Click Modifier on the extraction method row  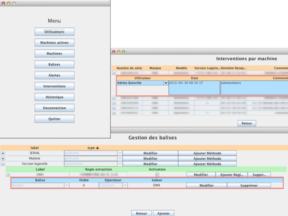point(201,175)
